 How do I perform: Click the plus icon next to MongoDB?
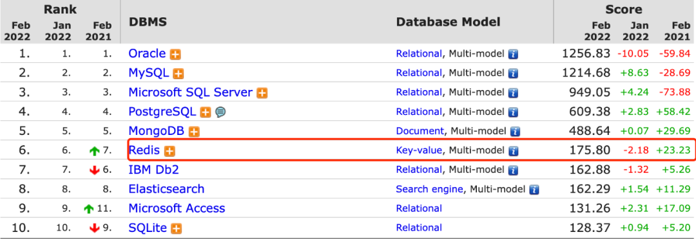(x=193, y=132)
